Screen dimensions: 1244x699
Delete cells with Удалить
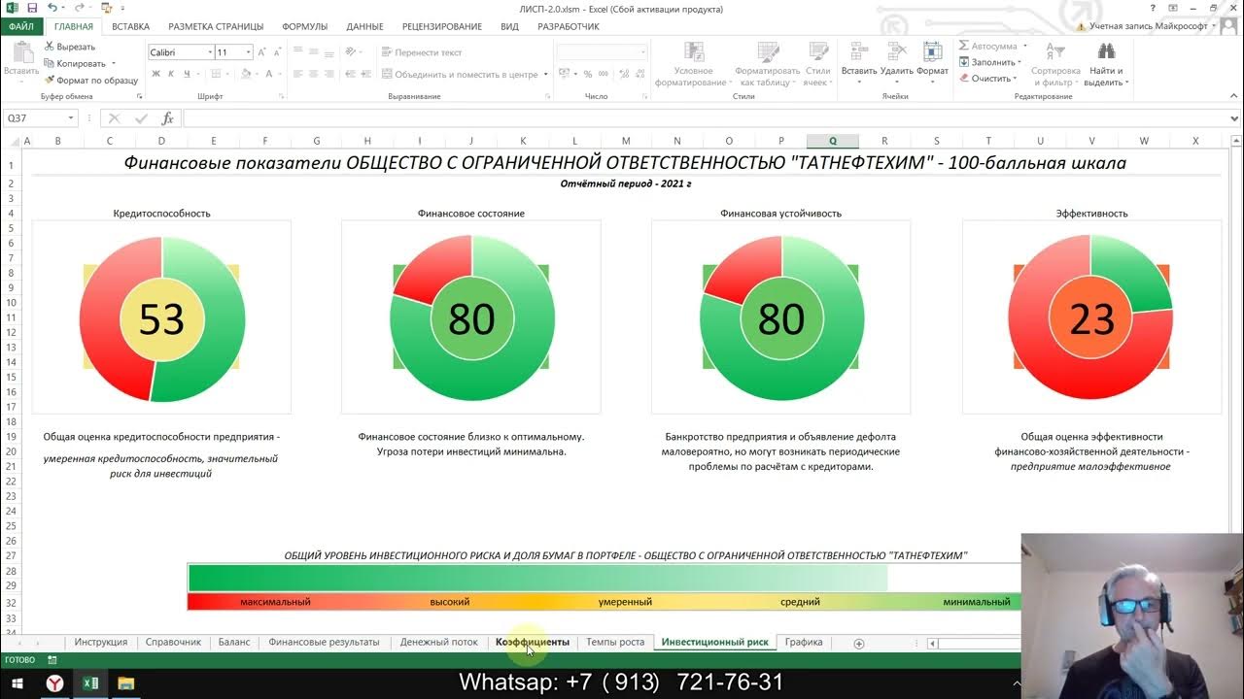pyautogui.click(x=896, y=64)
